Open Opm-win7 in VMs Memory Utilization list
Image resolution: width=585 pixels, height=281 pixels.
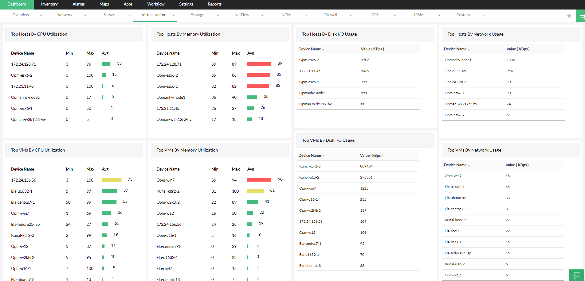(x=166, y=180)
